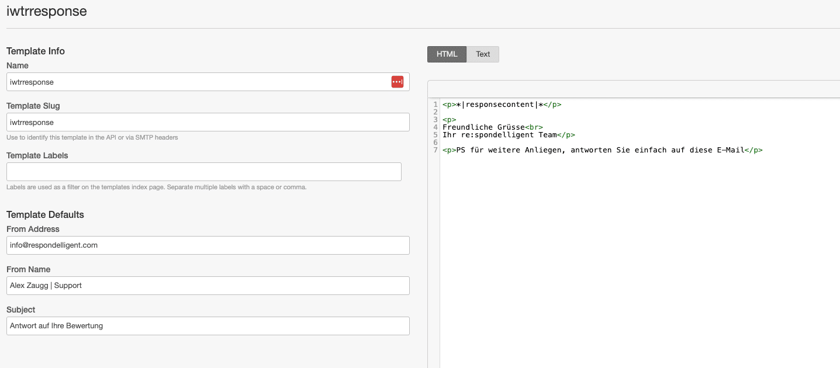The height and width of the screenshot is (368, 840).
Task: Click the Template Defaults section heading
Action: [45, 214]
